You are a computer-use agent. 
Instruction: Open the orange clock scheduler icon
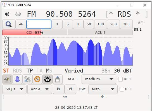pos(37,79)
